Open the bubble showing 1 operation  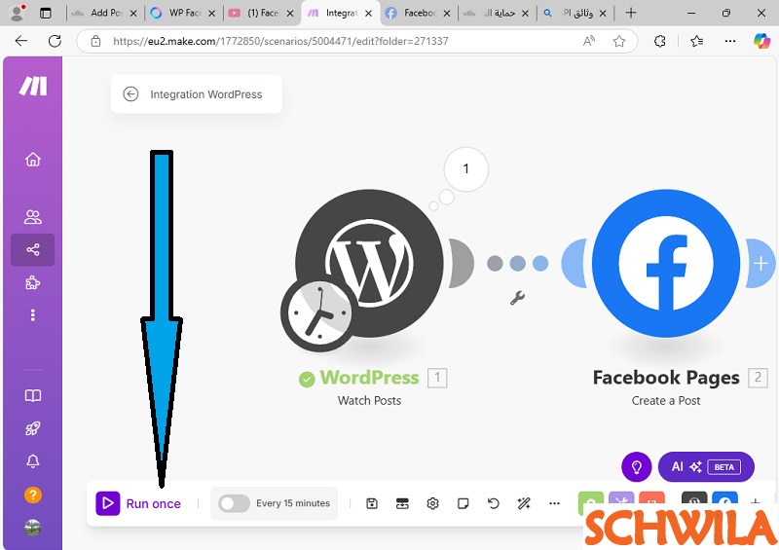(x=466, y=169)
